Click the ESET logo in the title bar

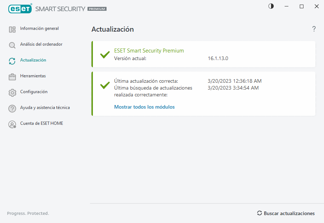point(20,9)
